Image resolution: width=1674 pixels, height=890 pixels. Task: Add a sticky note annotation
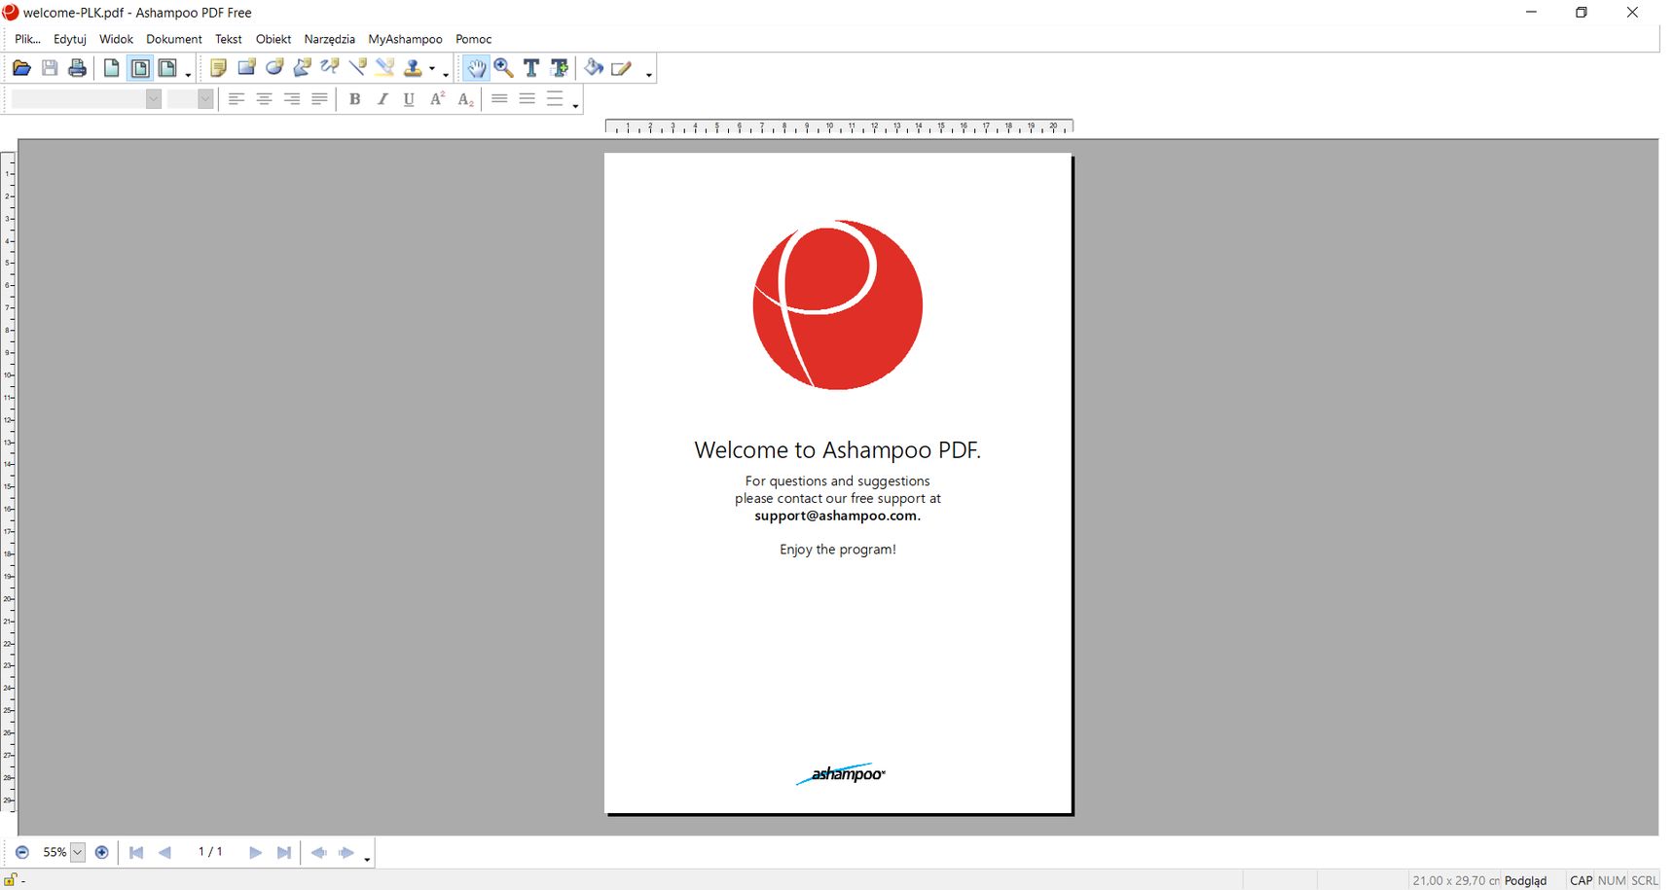tap(218, 68)
